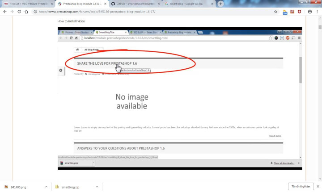This screenshot has height=192, width=322.
Task: Select 'Smart Bolg Title' tab in the video
Action: (x=110, y=33)
